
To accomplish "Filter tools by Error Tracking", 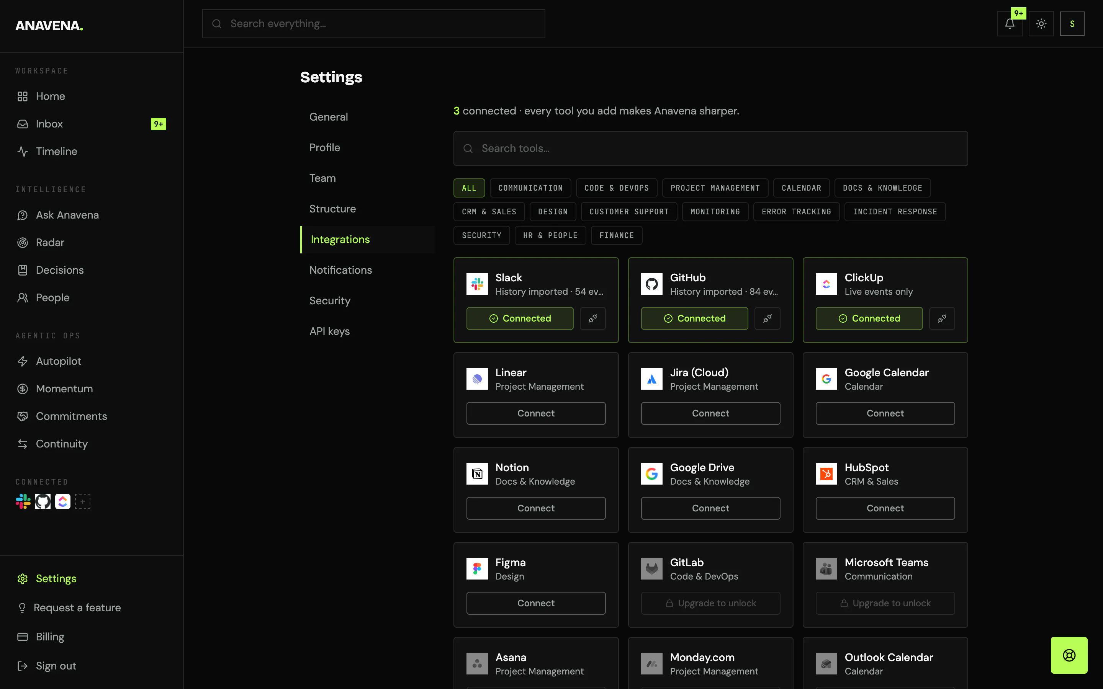I will pyautogui.click(x=796, y=211).
